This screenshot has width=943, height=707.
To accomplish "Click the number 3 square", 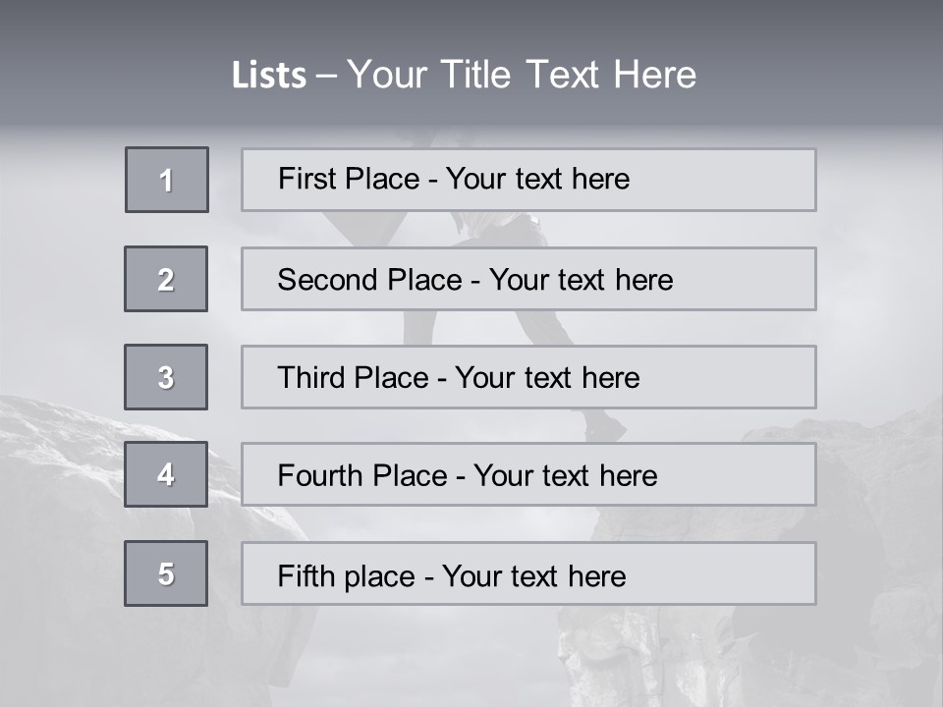I will [x=166, y=377].
